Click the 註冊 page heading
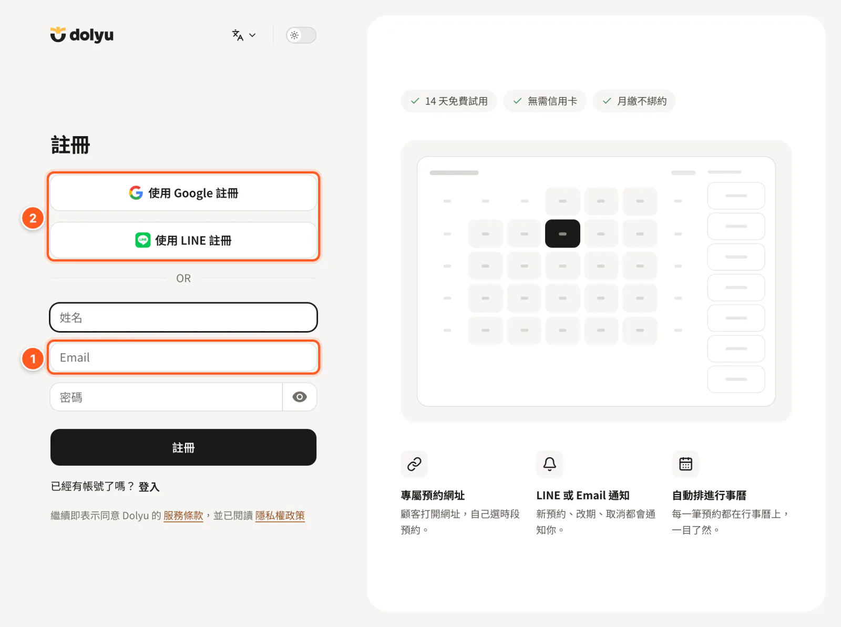Image resolution: width=841 pixels, height=627 pixels. pos(70,145)
